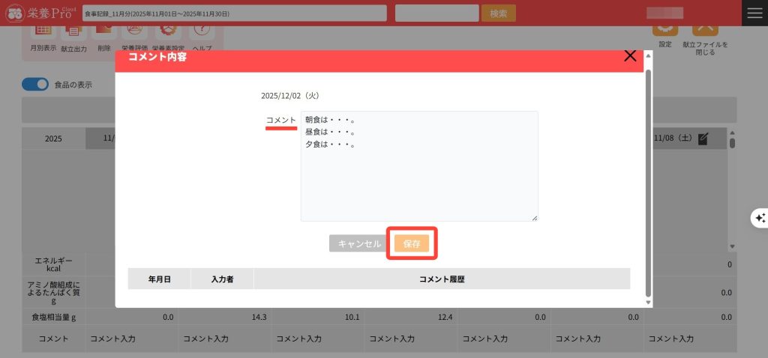Toggle the 食品の表示 switch
The width and height of the screenshot is (768, 358).
(x=35, y=85)
